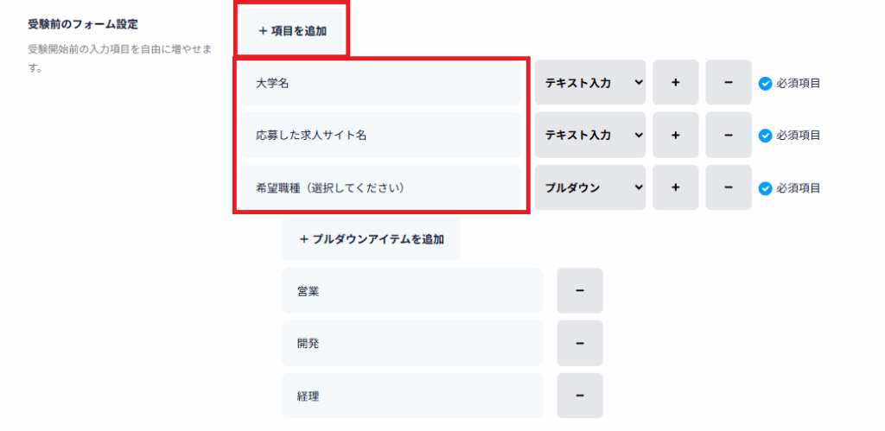The image size is (885, 431).
Task: Click the 希望職種（選択してください） field
Action: [381, 187]
